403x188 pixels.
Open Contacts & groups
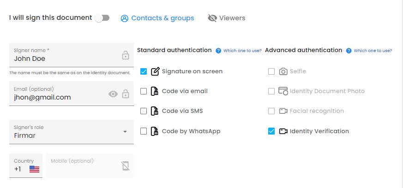coord(157,18)
